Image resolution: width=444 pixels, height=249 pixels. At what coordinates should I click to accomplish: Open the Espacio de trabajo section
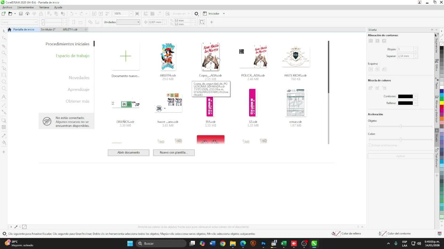[x=72, y=56]
